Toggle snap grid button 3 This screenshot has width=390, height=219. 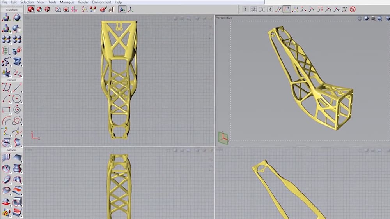pos(262,9)
